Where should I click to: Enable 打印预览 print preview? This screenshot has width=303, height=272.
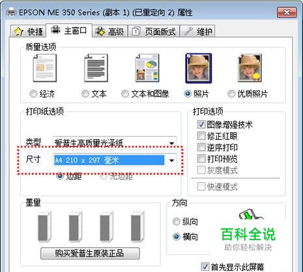[201, 159]
